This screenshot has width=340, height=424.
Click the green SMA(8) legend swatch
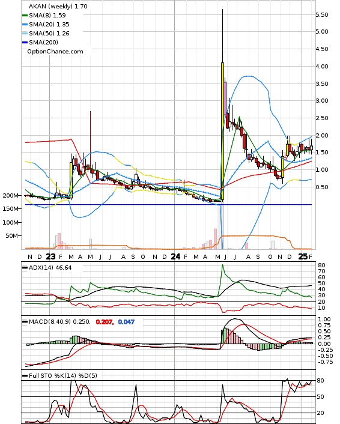pos(25,16)
